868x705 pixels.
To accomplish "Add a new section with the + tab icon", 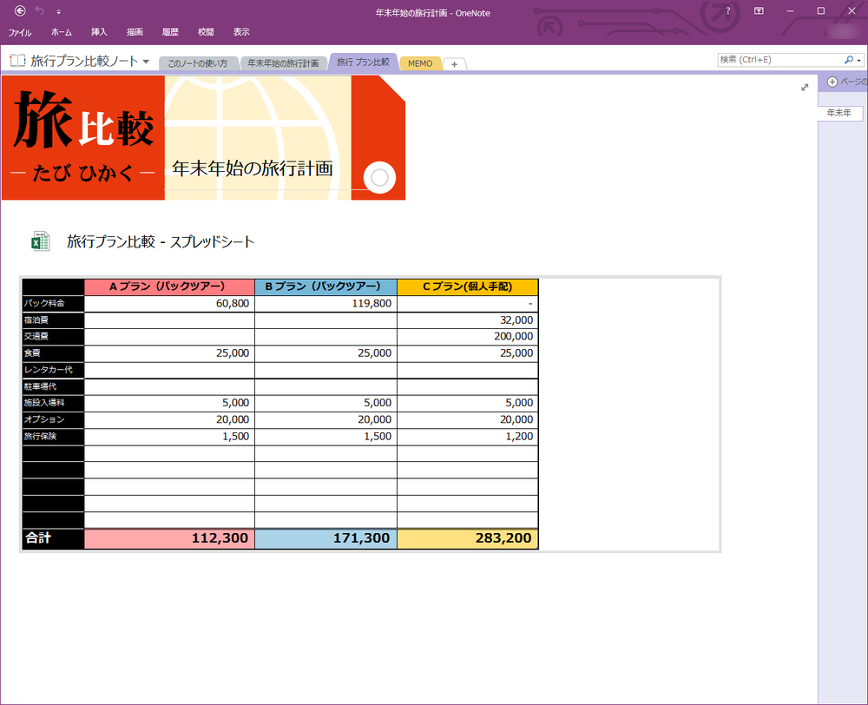I will click(454, 63).
